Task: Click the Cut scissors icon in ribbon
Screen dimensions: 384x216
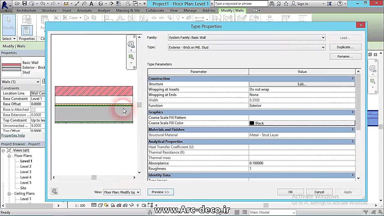Action: [x=56, y=18]
